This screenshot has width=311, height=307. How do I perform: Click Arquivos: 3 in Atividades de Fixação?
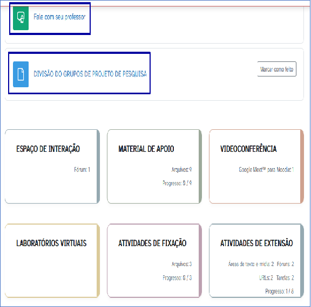pos(181,264)
